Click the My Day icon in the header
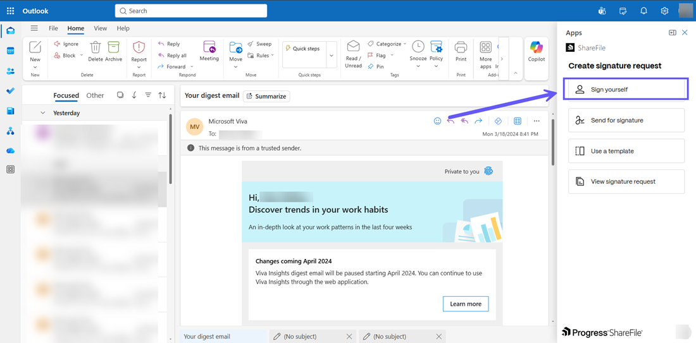Image resolution: width=696 pixels, height=343 pixels. coord(623,11)
